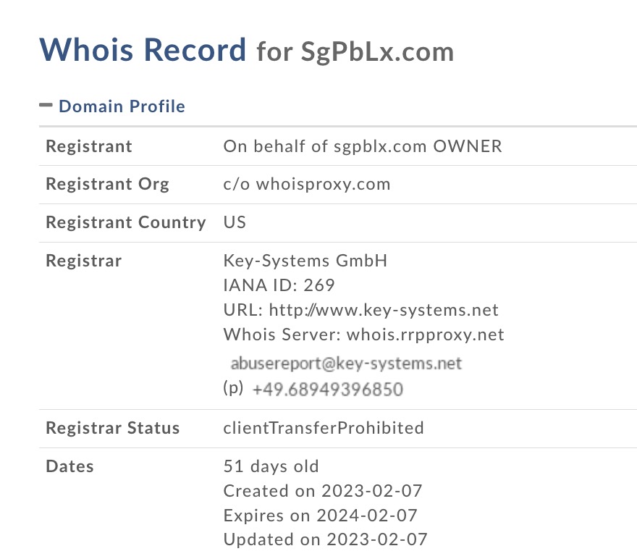This screenshot has height=559, width=637.
Task: Click the Registrar Status row label
Action: coord(112,428)
